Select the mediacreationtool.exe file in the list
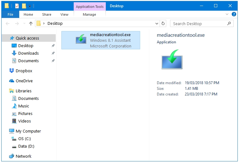The width and height of the screenshot is (239, 163). (101, 40)
